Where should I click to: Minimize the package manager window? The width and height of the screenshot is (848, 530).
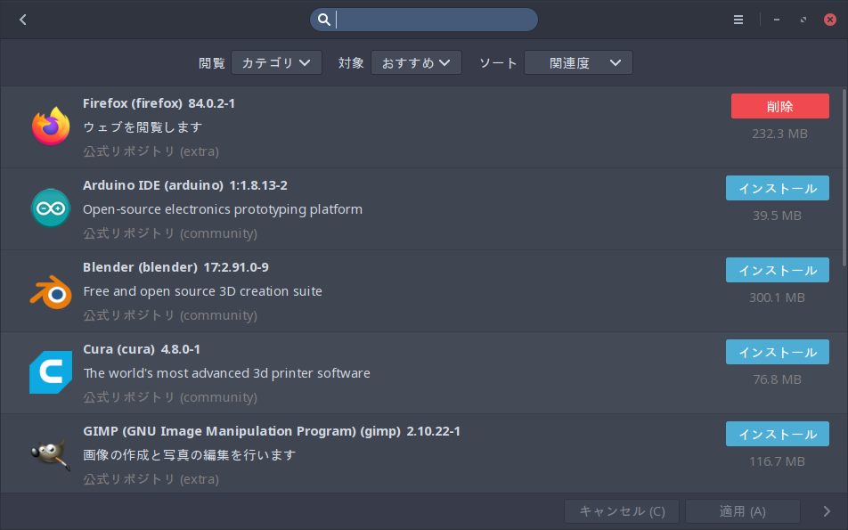pos(777,20)
